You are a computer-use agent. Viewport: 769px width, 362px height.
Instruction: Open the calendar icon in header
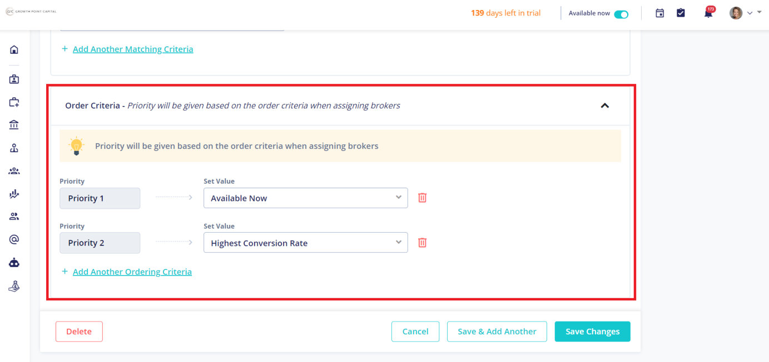pos(660,13)
